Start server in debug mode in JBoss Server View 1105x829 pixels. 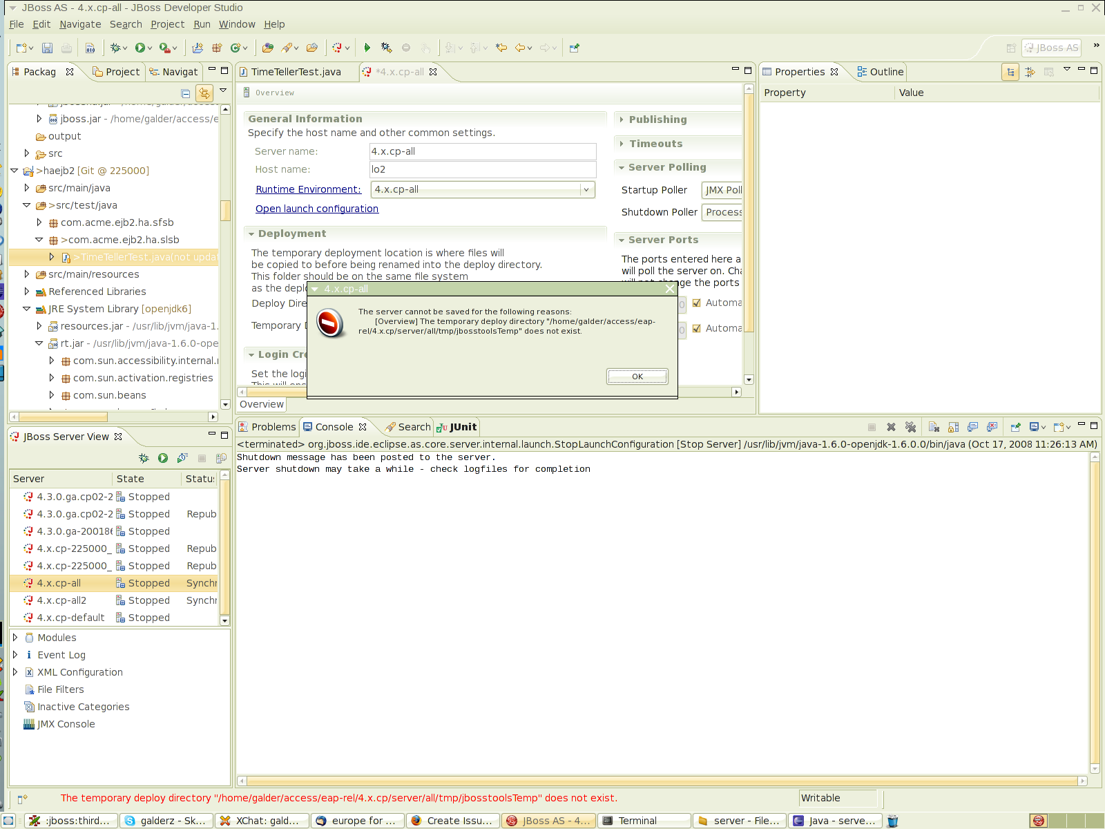tap(144, 458)
